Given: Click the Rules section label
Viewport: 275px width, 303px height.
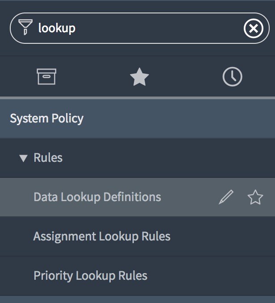Looking at the screenshot, I should coord(48,157).
